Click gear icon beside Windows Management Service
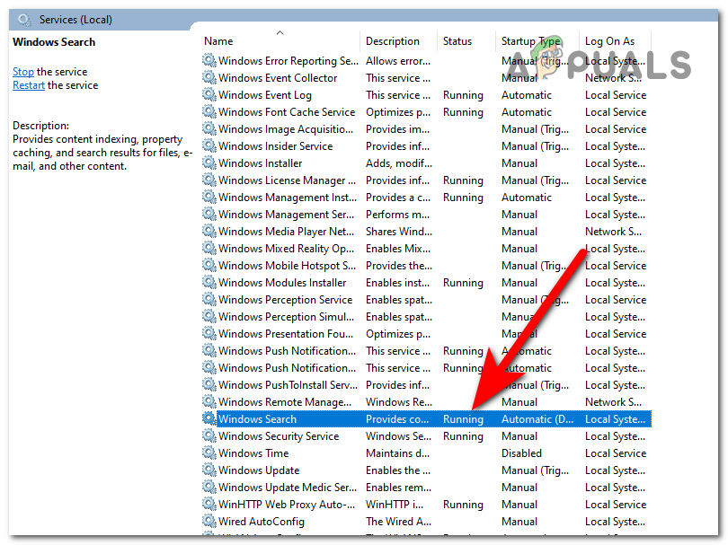728x545 pixels. pos(209,214)
